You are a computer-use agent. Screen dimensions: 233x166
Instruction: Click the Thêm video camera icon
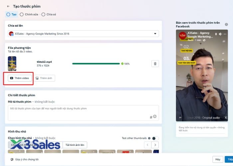tap(11, 78)
